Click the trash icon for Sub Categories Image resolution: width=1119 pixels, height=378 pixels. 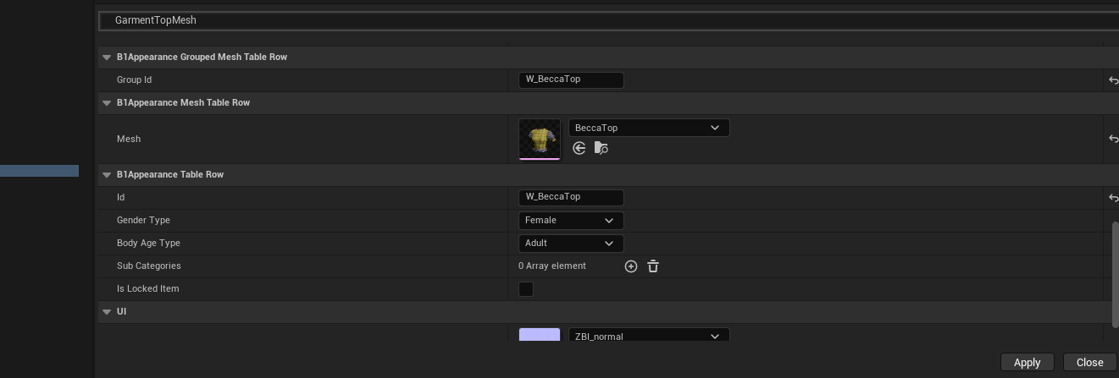[653, 266]
